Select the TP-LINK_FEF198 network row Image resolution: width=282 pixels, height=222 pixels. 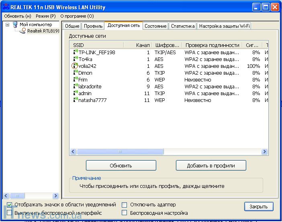[x=169, y=52]
